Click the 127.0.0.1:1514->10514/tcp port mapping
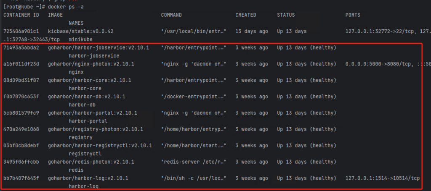This screenshot has height=191, width=431. point(383,178)
